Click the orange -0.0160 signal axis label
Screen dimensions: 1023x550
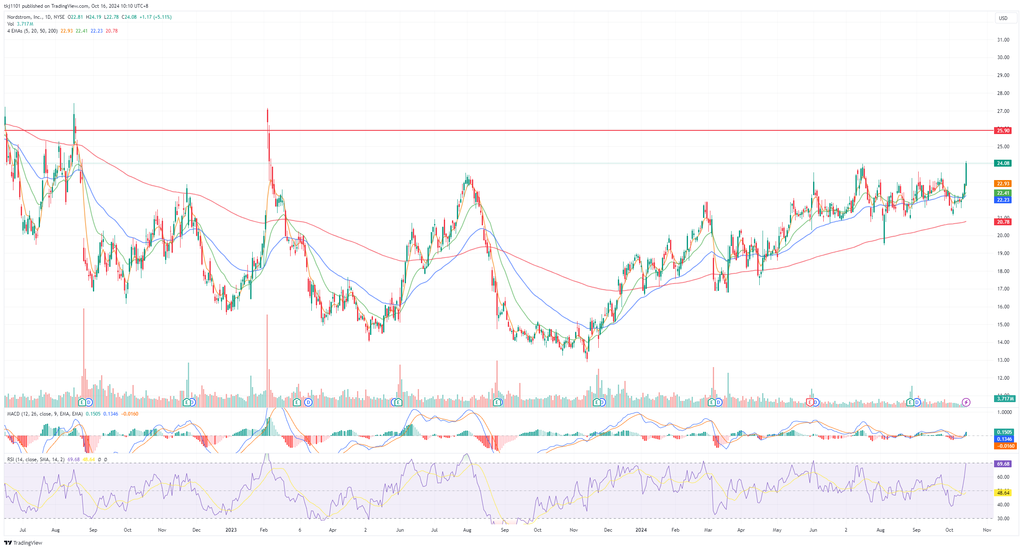tap(1005, 446)
